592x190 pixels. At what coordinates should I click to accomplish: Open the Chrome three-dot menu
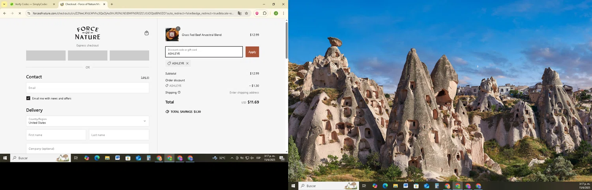[283, 13]
